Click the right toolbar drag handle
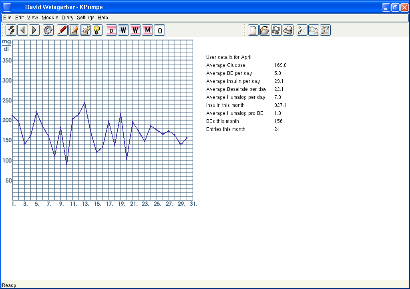This screenshot has height=289, width=410. tap(245, 30)
